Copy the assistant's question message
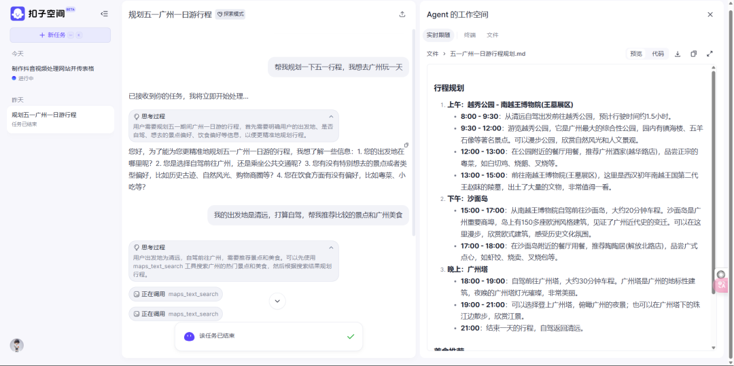 point(406,145)
